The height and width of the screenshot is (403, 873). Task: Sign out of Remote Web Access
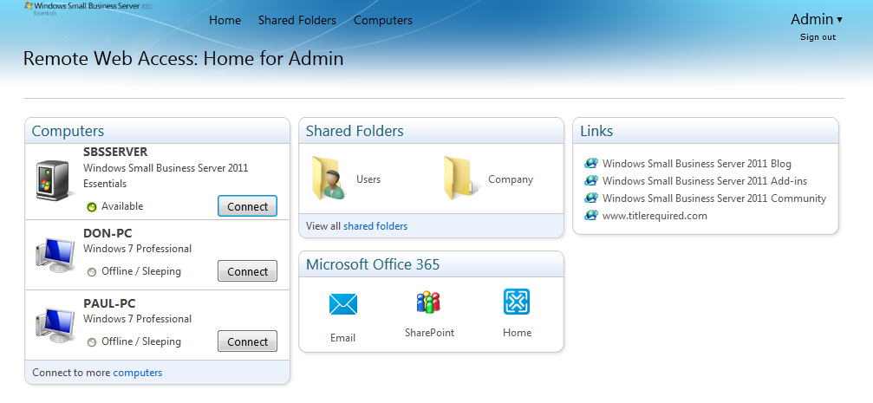pyautogui.click(x=818, y=37)
